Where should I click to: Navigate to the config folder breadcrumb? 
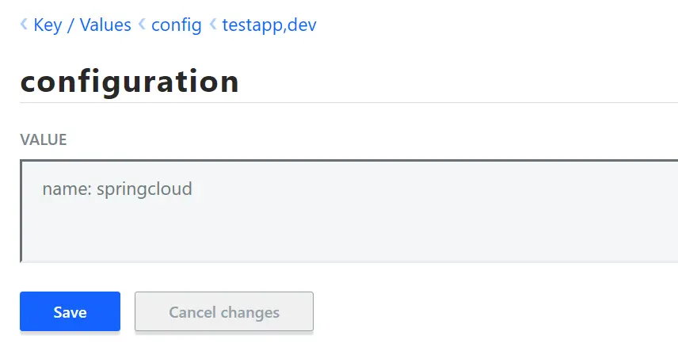(177, 25)
